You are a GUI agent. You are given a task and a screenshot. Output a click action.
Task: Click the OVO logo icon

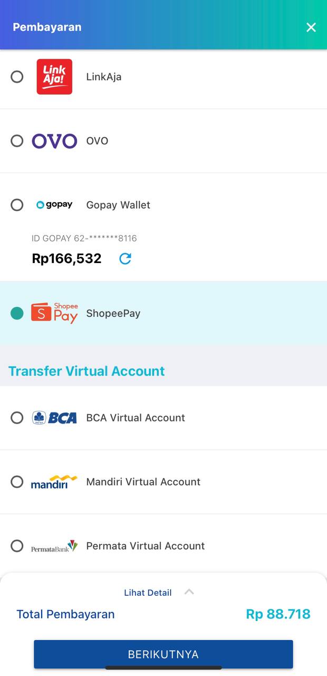[54, 141]
